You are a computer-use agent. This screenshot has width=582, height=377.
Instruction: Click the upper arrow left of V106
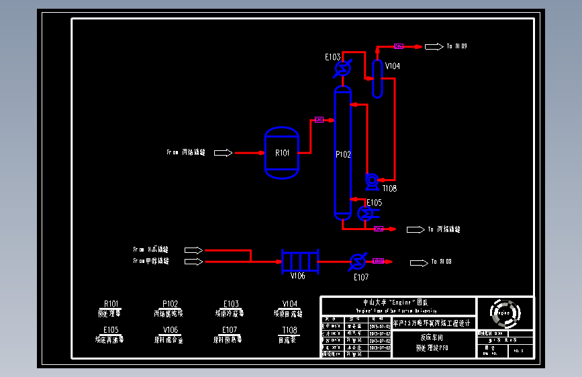(x=194, y=250)
